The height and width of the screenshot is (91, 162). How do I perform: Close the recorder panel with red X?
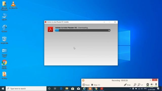point(155,80)
